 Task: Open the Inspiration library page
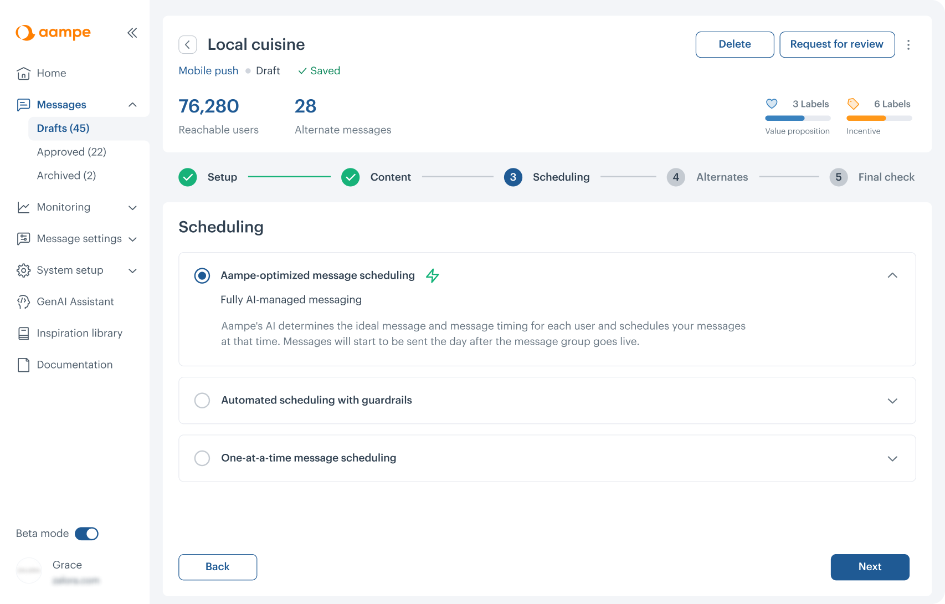(80, 333)
